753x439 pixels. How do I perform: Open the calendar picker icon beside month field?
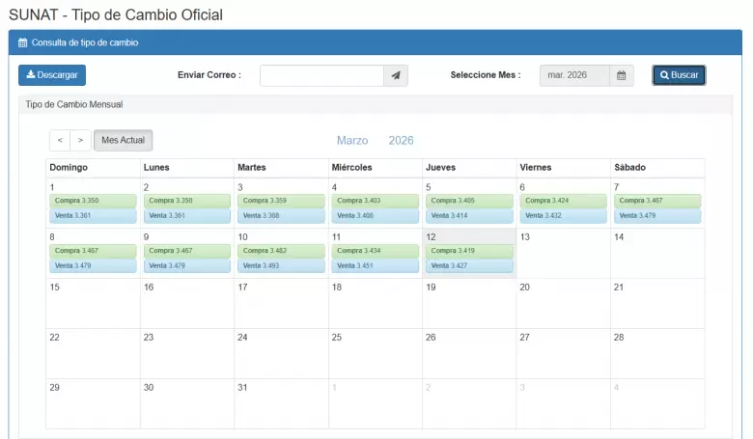622,75
